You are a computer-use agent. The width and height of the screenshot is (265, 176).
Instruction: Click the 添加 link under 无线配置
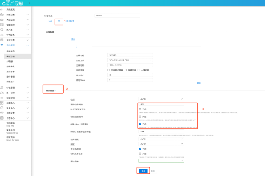pyautogui.click(x=73, y=39)
